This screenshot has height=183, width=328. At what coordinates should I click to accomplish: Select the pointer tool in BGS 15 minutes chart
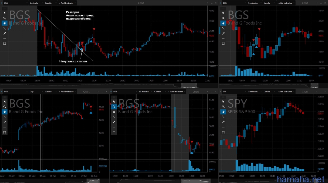(114, 102)
